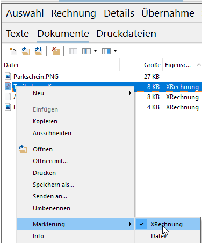Click the open folder icon with blue info mark
The height and width of the screenshot is (243, 202).
point(39,51)
